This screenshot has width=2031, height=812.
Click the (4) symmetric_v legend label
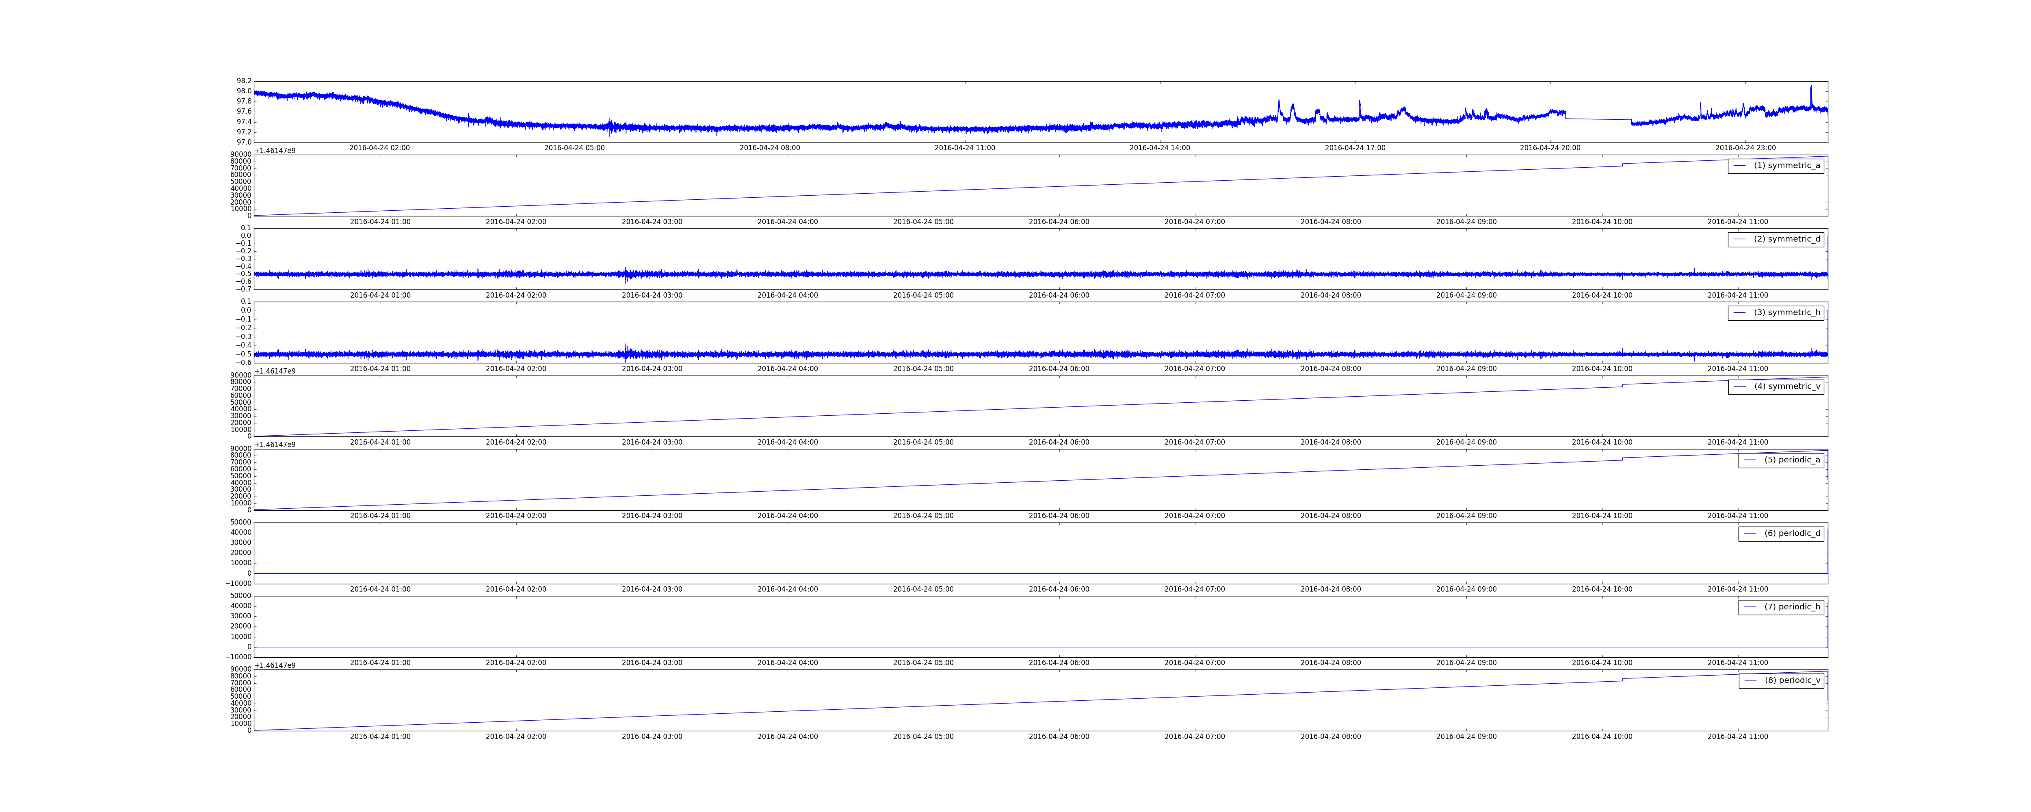(1786, 386)
